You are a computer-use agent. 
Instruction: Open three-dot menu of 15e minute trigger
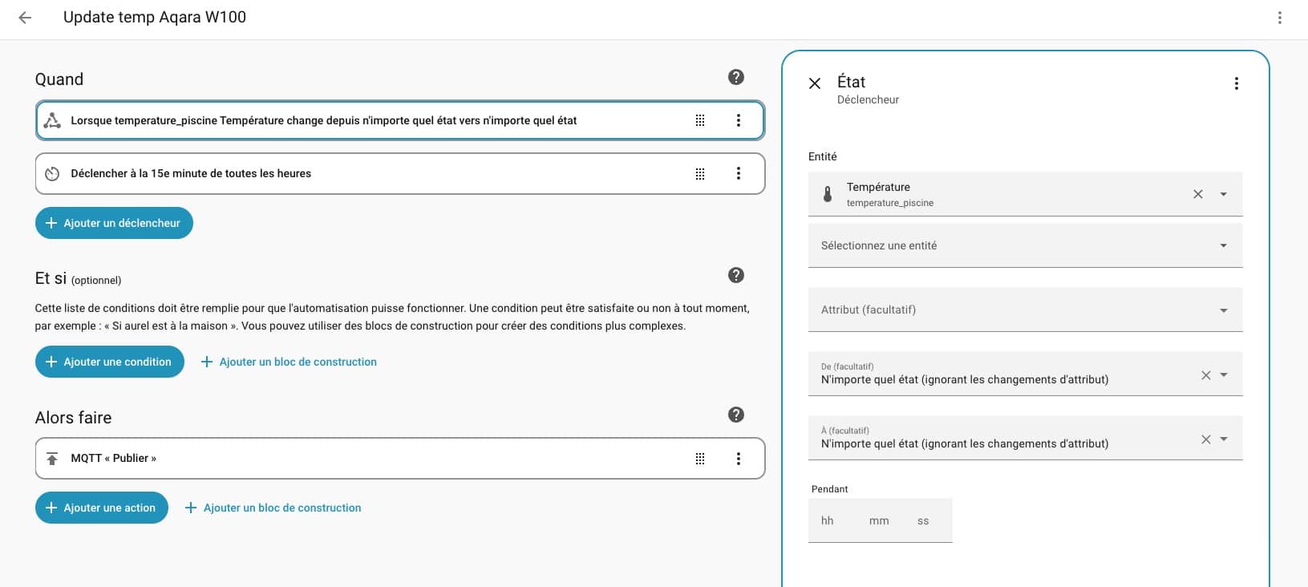pyautogui.click(x=739, y=173)
